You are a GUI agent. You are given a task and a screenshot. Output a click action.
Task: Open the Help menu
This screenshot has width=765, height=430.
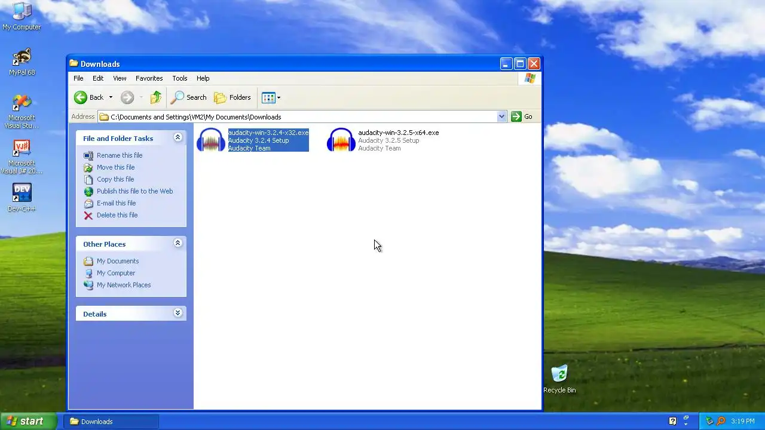[203, 78]
